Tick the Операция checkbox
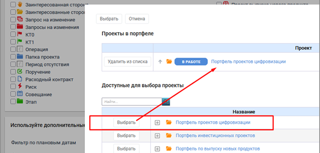Viewport: 320px width, 153px height. 13,49
